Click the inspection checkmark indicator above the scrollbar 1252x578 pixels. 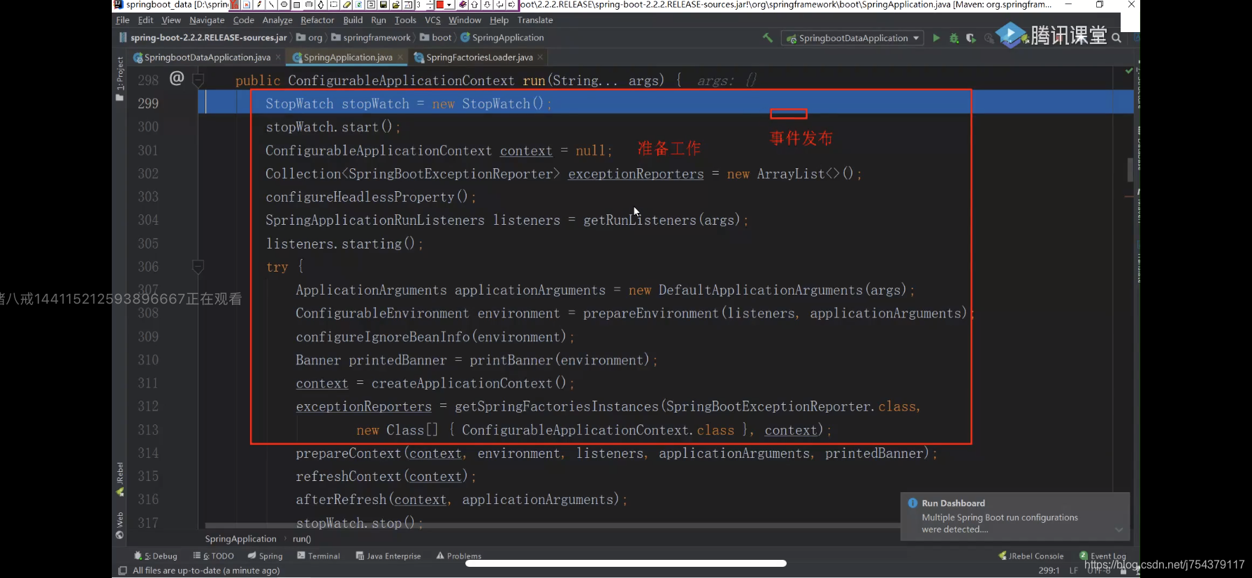pos(1128,71)
